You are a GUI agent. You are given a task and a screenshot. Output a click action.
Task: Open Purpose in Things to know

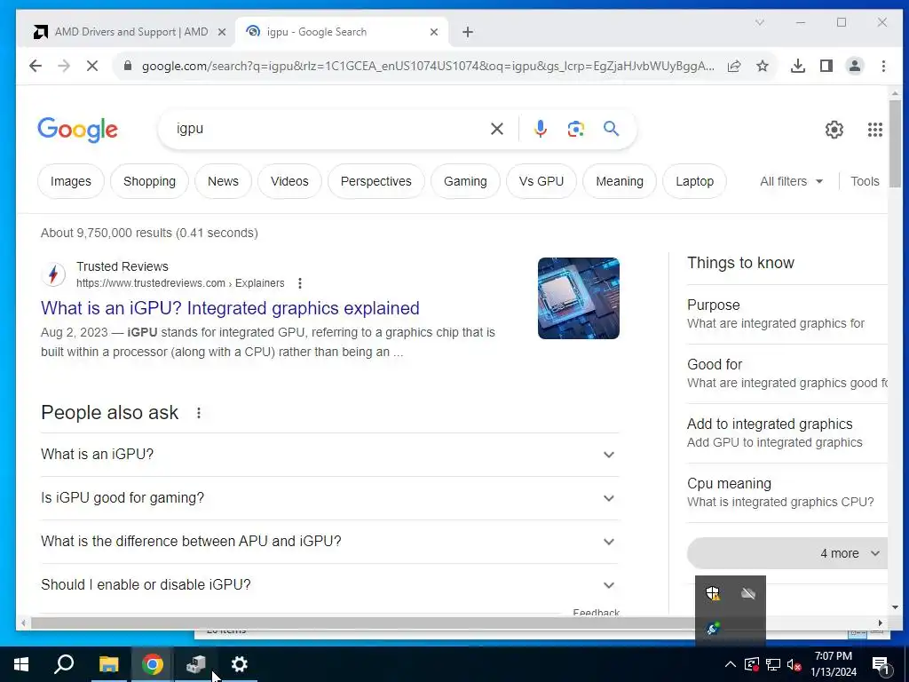pos(787,313)
